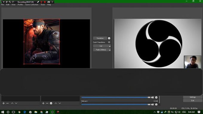203x114 pixels.
Task: Open source properties with the gear icon
Action: pyautogui.click(x=51, y=103)
